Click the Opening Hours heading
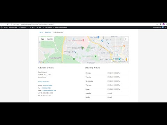The width and height of the screenshot is (167, 125). [x=93, y=68]
